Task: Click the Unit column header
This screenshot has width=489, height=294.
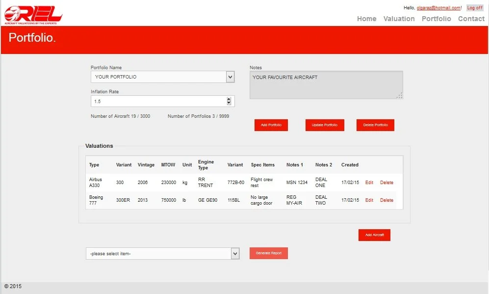Action: (x=187, y=165)
